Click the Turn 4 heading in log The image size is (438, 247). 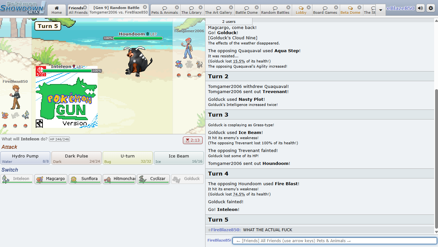point(218,174)
